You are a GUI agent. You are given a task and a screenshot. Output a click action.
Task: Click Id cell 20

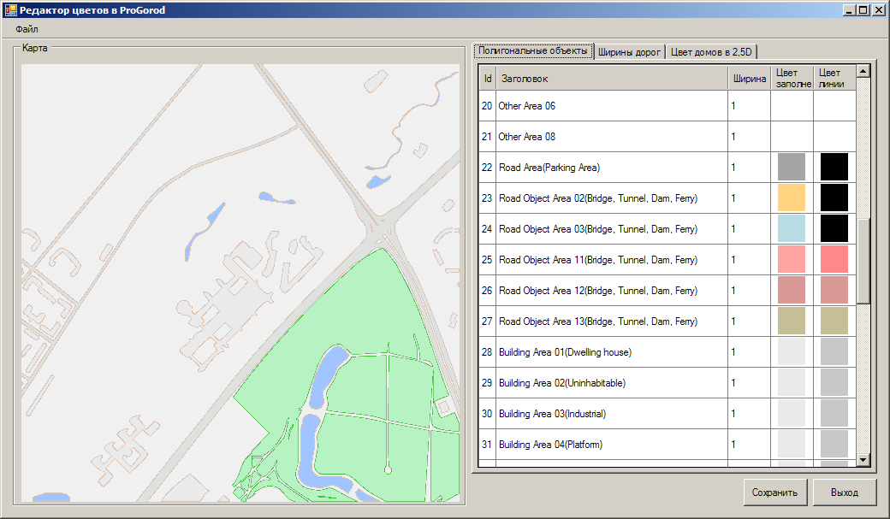point(488,105)
